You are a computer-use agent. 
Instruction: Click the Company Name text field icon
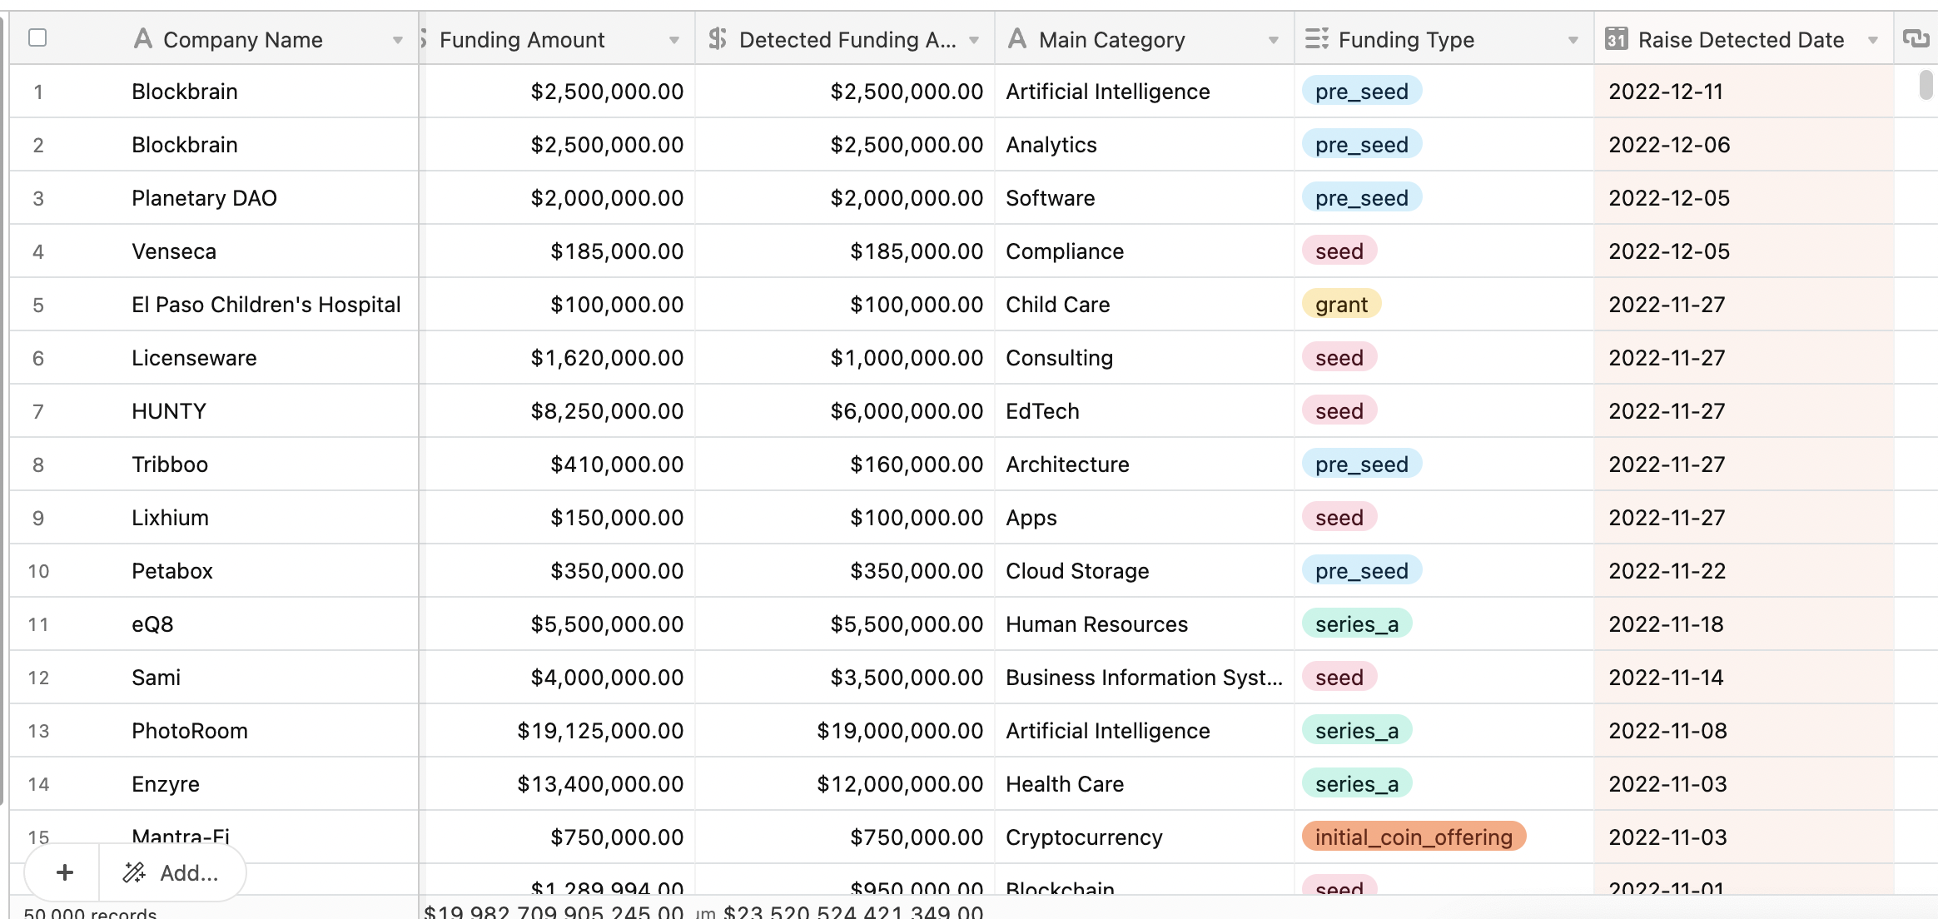point(143,39)
